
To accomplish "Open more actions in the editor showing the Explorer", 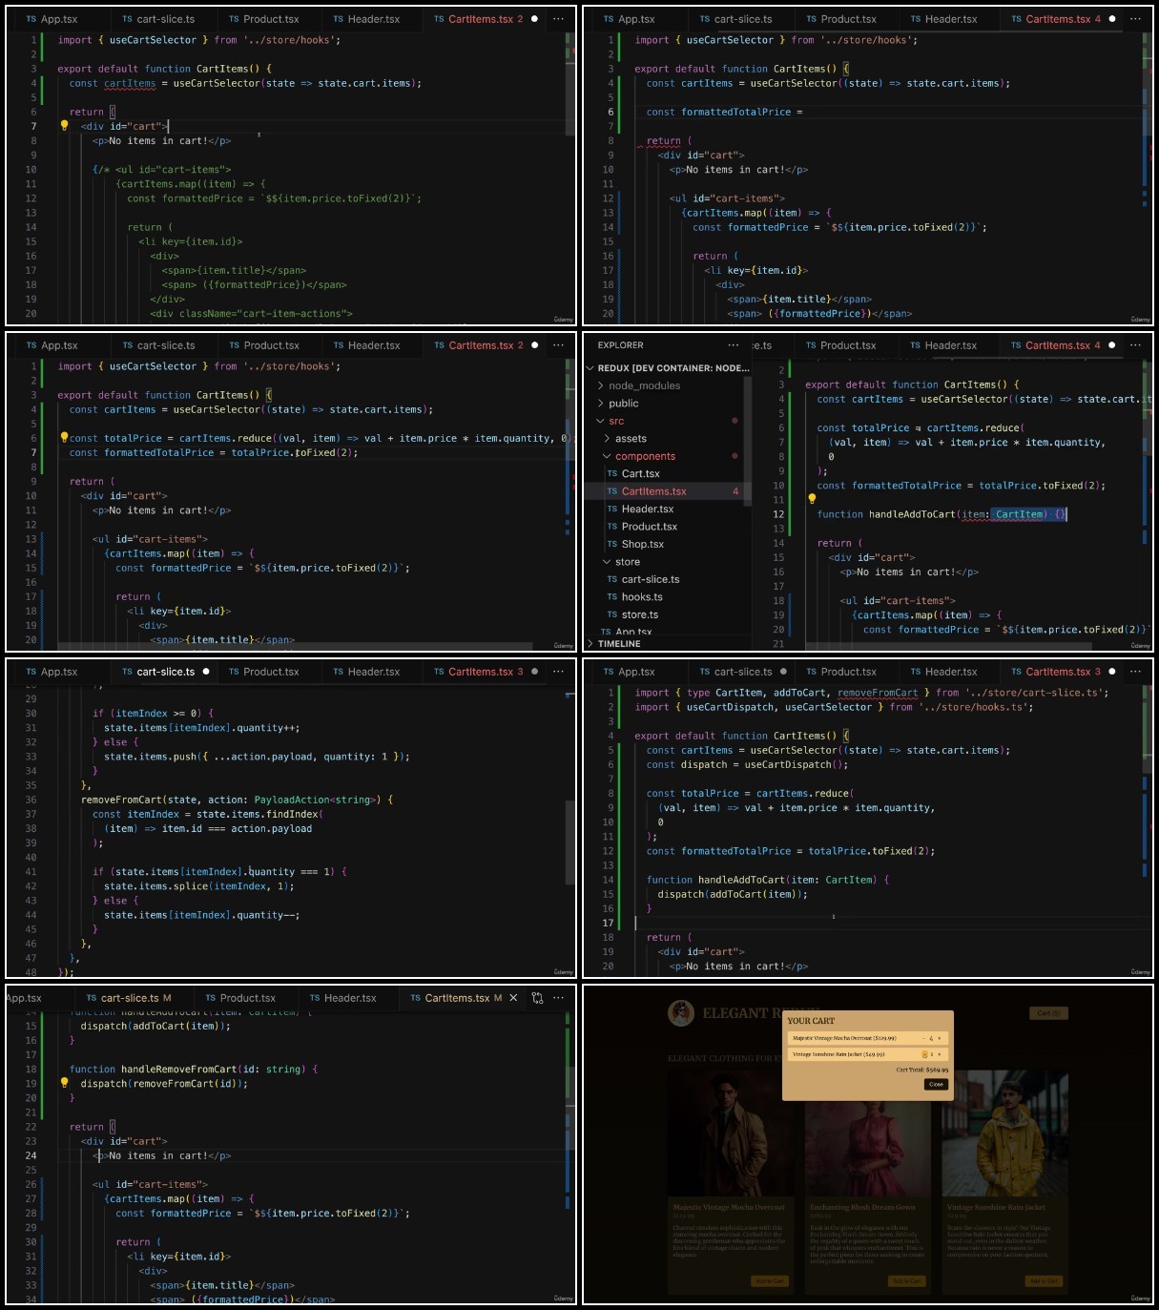I will coord(1135,345).
